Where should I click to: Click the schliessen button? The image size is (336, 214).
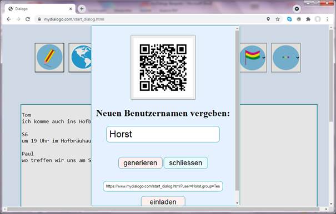[x=185, y=163]
